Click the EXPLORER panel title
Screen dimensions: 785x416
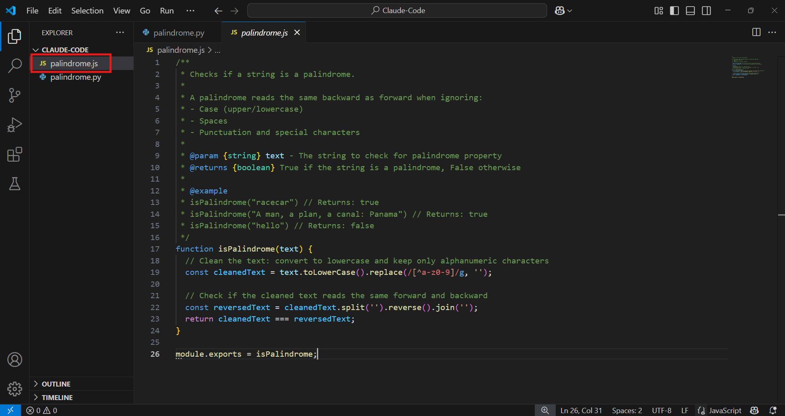click(x=57, y=33)
